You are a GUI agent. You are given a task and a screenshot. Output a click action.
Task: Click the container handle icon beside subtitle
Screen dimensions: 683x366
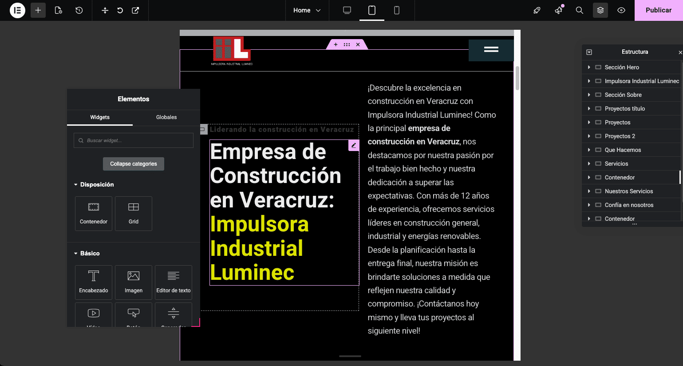[x=203, y=129]
